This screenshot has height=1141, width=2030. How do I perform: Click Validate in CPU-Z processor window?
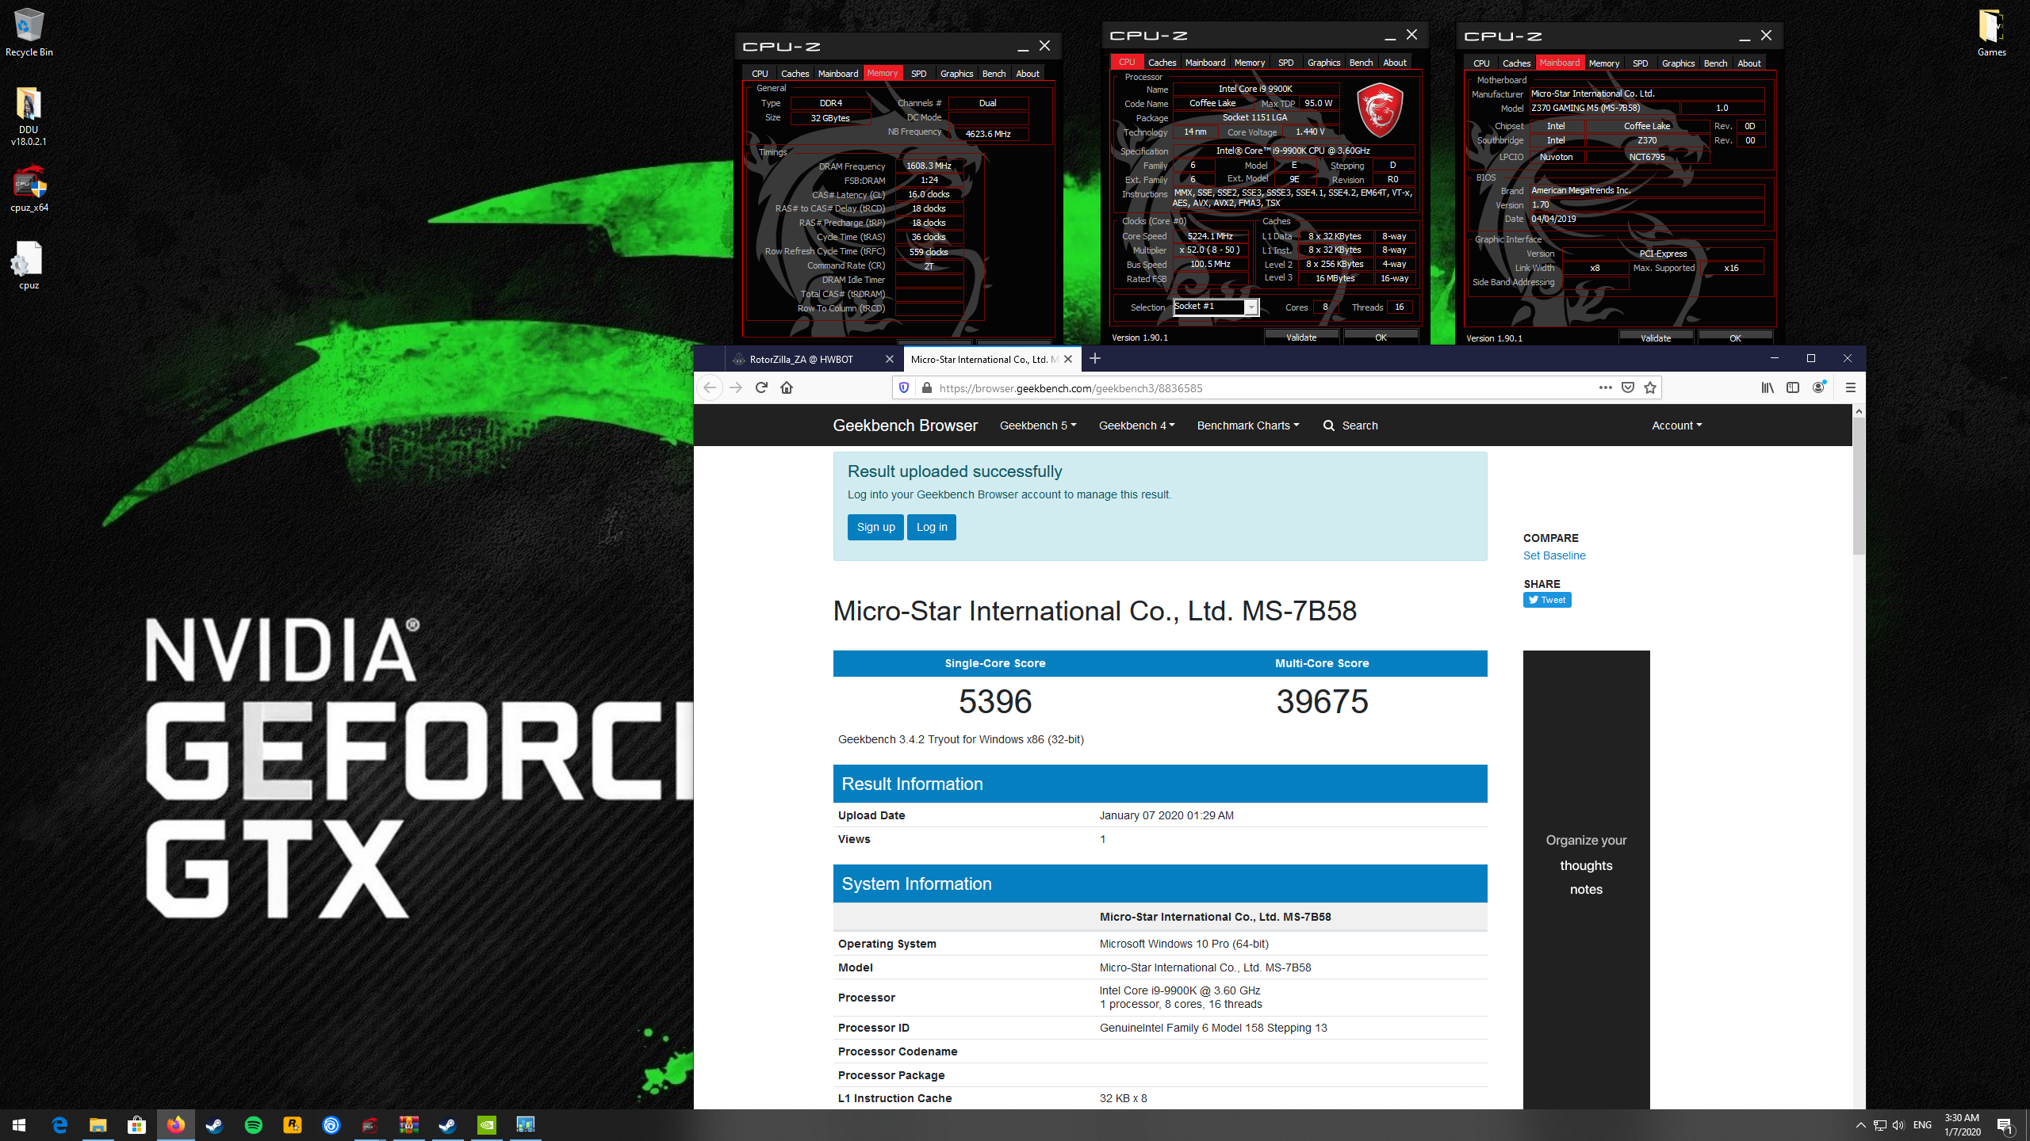(1301, 338)
